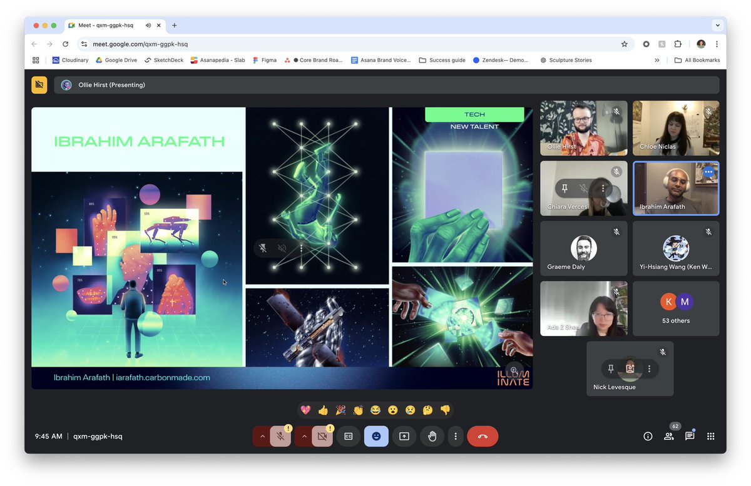
Task: Open the Google Drive bookmark
Action: pos(116,60)
